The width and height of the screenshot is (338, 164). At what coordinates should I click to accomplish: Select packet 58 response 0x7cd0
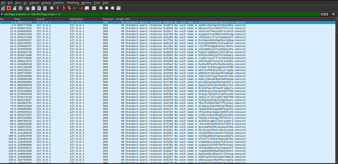coord(167,82)
